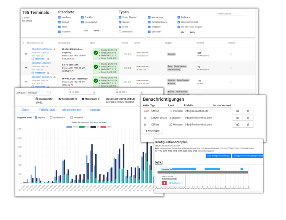Uncheck the Frankfurt location checkbox
286x220 pixels.
82,17
